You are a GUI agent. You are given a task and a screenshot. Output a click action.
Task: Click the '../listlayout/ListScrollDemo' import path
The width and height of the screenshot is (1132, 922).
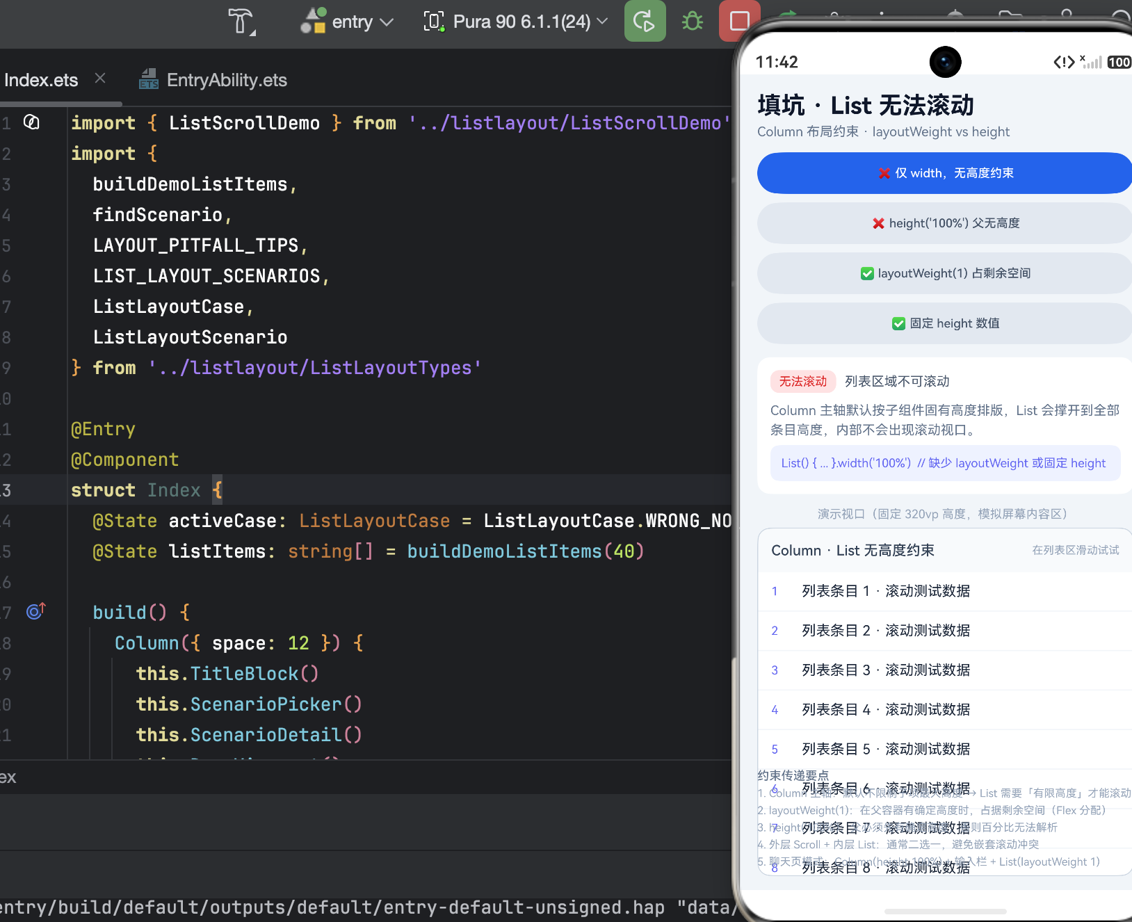[570, 123]
